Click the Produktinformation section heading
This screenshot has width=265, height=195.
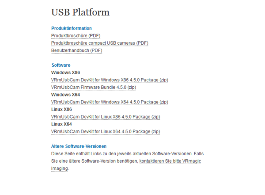tap(72, 28)
